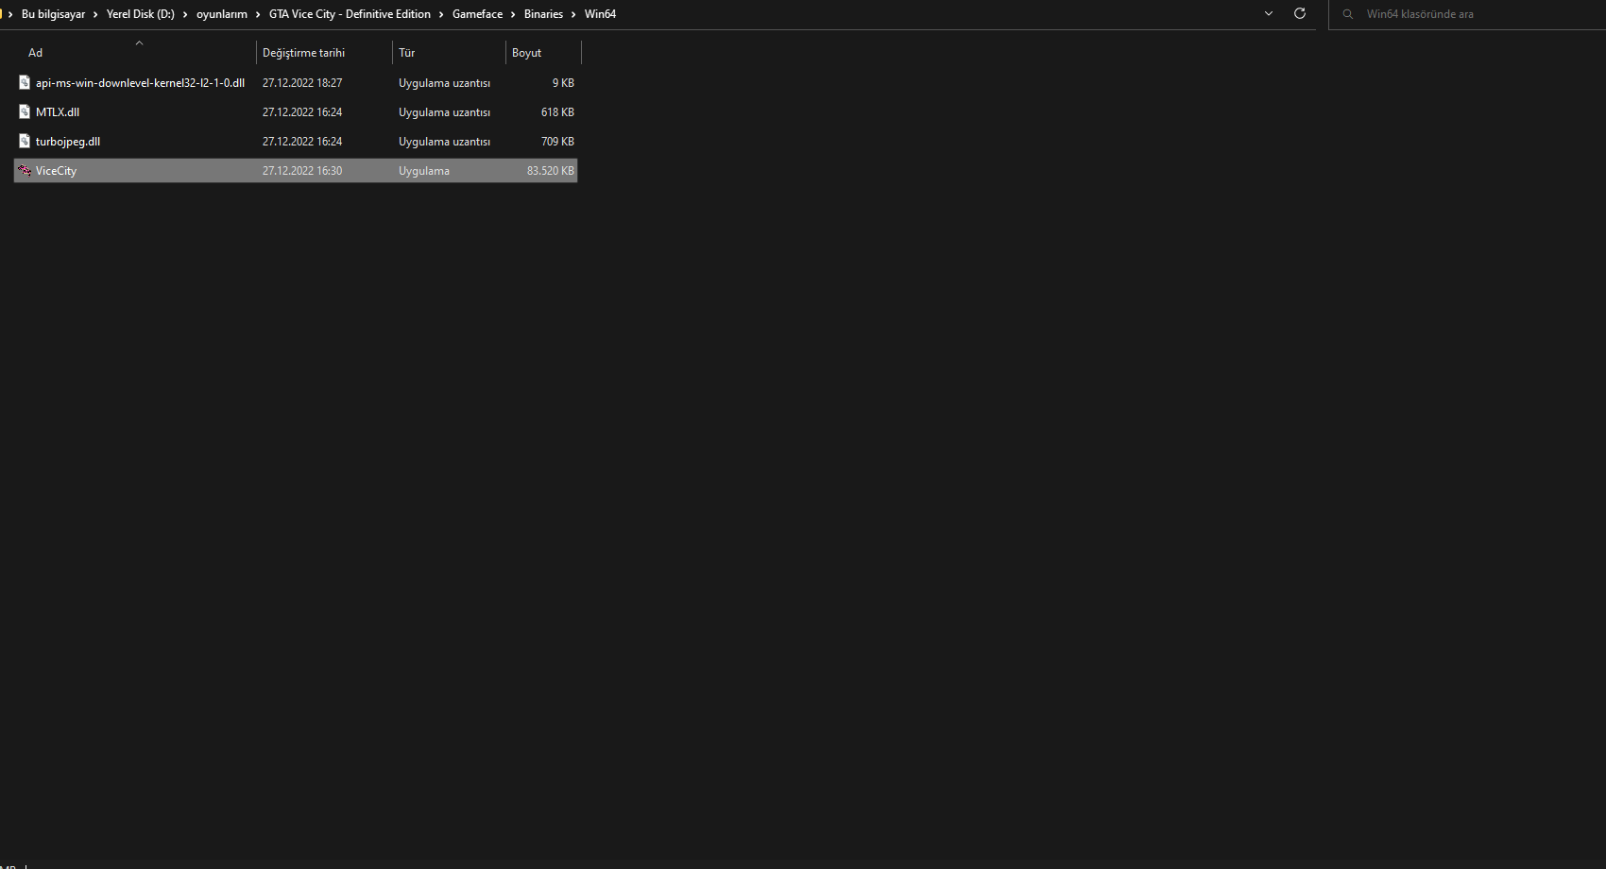The width and height of the screenshot is (1606, 869).
Task: Click date cell of MTLX.dll row
Action: tap(302, 112)
